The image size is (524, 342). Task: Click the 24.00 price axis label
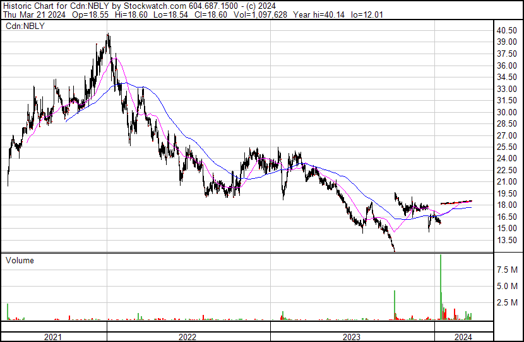pyautogui.click(x=507, y=158)
